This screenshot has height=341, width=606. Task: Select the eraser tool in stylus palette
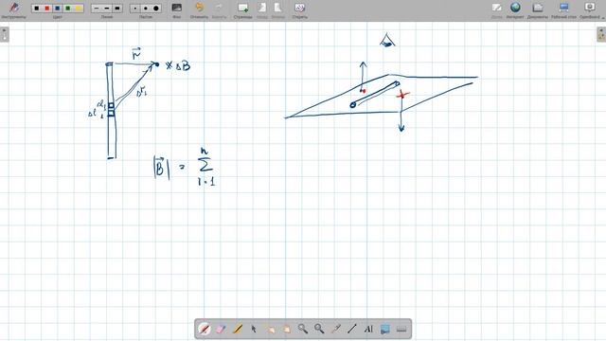click(221, 329)
